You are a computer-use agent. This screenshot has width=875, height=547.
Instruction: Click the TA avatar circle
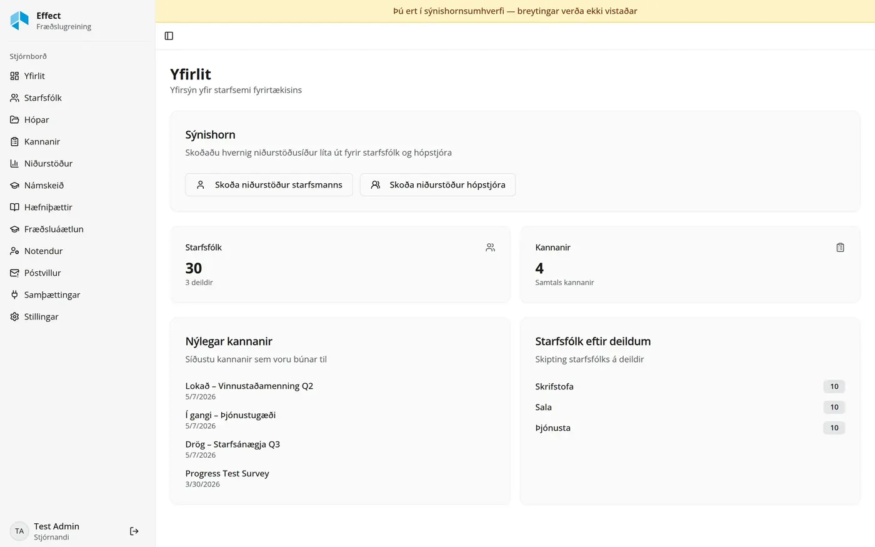[x=19, y=531]
